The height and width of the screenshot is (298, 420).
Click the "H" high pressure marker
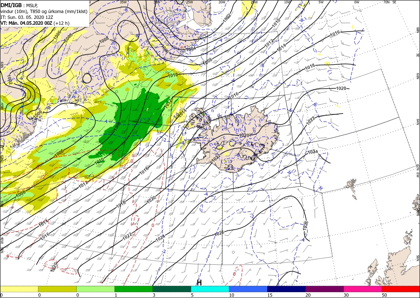[199, 282]
